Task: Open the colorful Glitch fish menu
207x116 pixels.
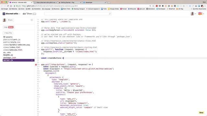Action: click(201, 14)
